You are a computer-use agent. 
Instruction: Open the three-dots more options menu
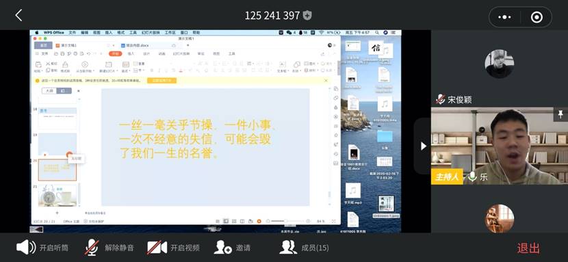tap(504, 17)
